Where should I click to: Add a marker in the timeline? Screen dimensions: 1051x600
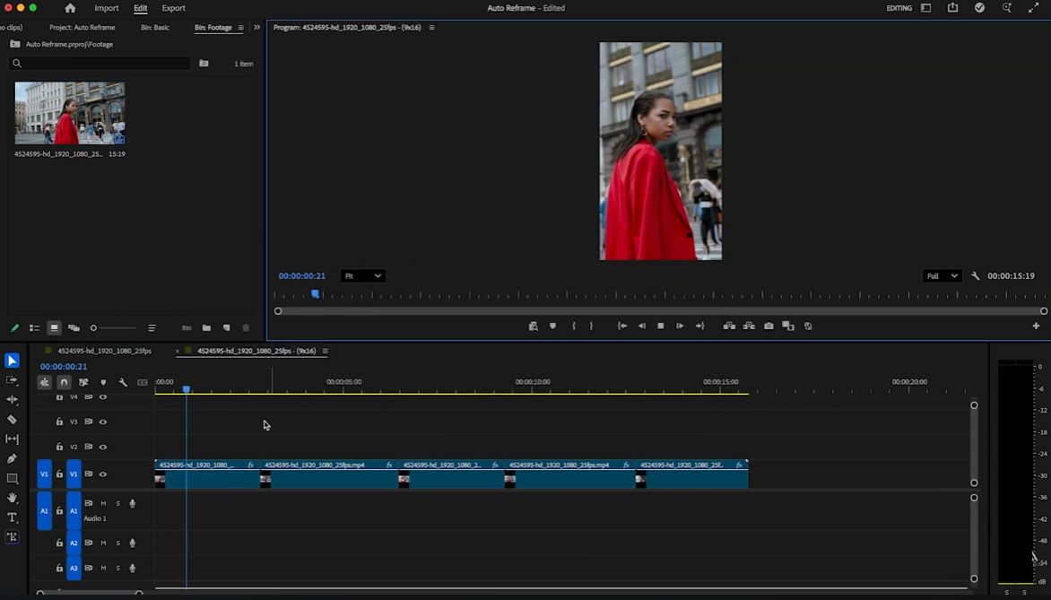103,382
